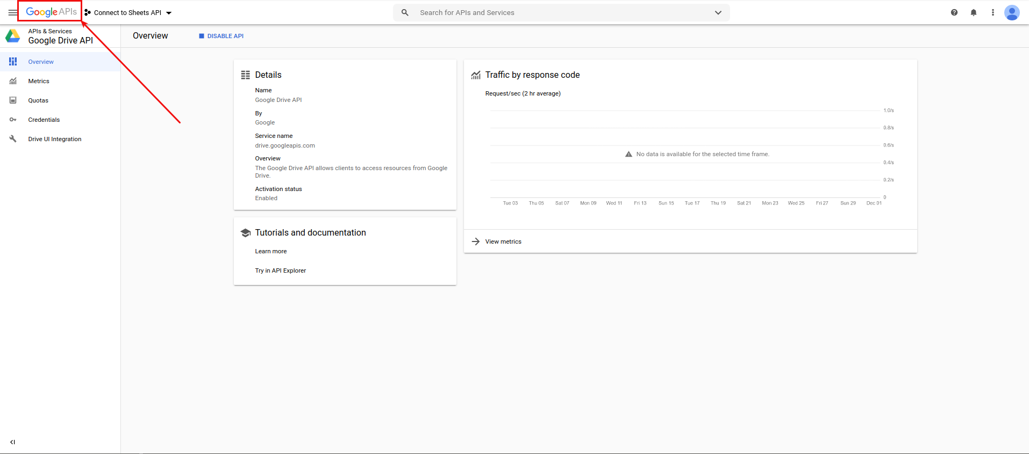Click the Quotas icon in sidebar
Image resolution: width=1029 pixels, height=454 pixels.
tap(13, 100)
